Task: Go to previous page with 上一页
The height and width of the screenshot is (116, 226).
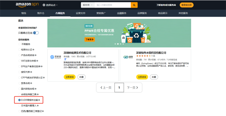Action: [106, 87]
